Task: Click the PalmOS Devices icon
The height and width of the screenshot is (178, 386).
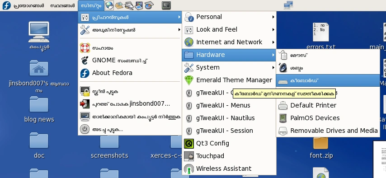Action: point(283,118)
